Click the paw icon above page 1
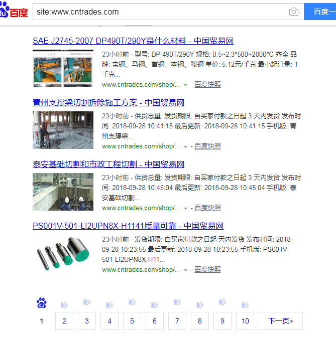 42,303
